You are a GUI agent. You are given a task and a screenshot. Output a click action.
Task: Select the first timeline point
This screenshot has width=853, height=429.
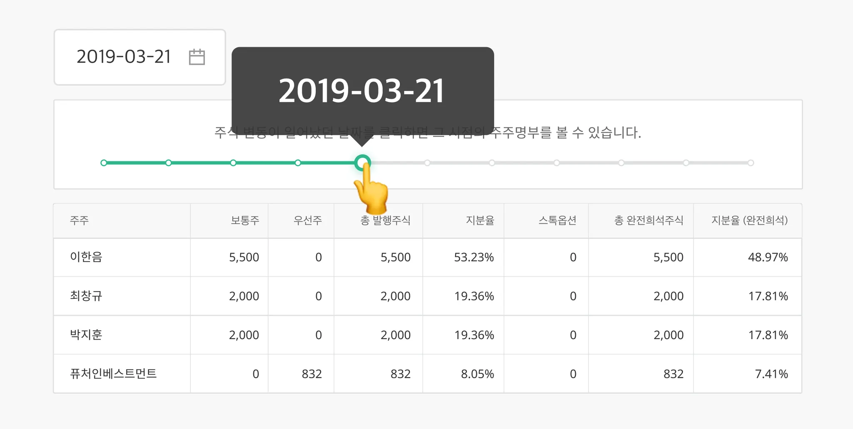[x=104, y=163]
